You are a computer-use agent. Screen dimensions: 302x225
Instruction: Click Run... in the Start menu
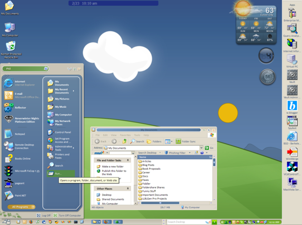click(61, 173)
